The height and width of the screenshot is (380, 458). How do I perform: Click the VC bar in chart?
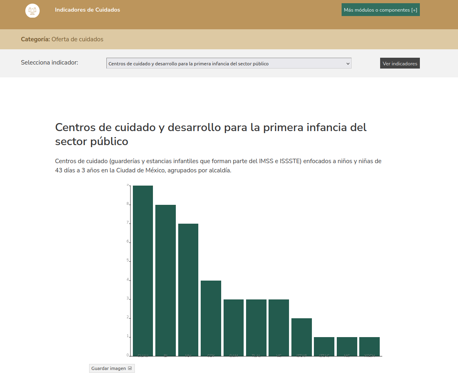279,327
